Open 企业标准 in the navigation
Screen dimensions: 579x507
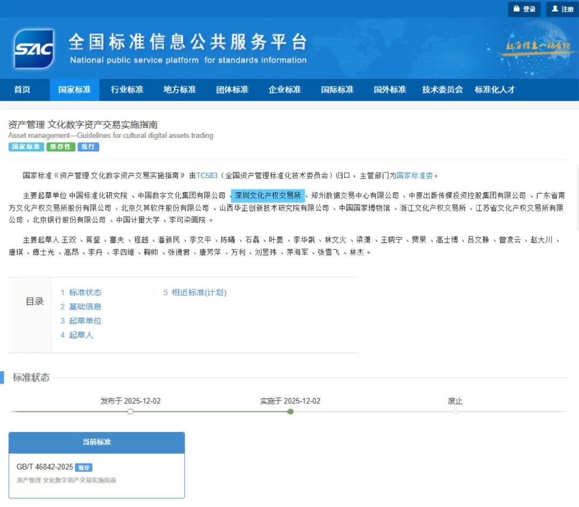point(285,90)
